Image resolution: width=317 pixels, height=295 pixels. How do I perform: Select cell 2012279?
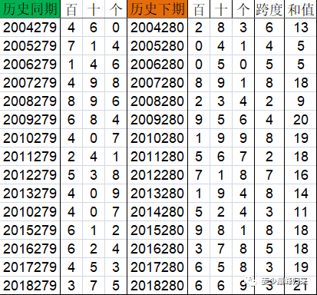point(30,175)
